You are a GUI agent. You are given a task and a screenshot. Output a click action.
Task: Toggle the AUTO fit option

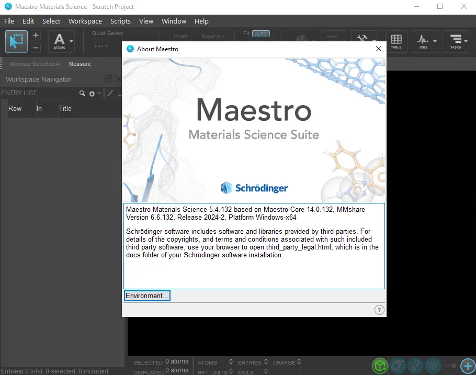[x=261, y=33]
